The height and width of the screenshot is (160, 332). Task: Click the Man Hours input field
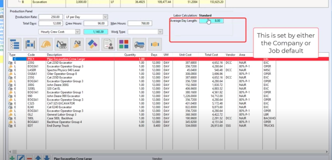(140, 23)
